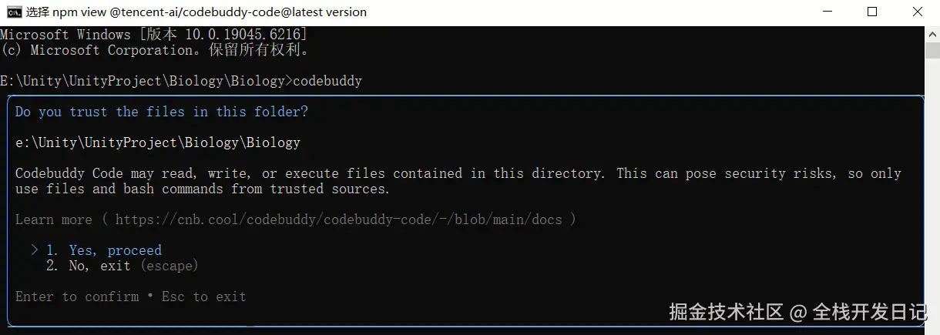
Task: Click the cmd icon in the title bar
Action: point(14,12)
